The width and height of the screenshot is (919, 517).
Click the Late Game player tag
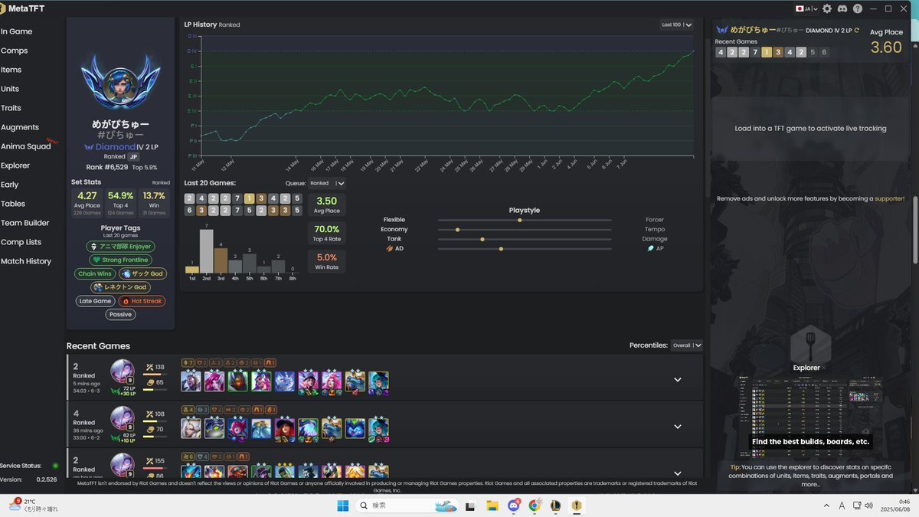(96, 301)
